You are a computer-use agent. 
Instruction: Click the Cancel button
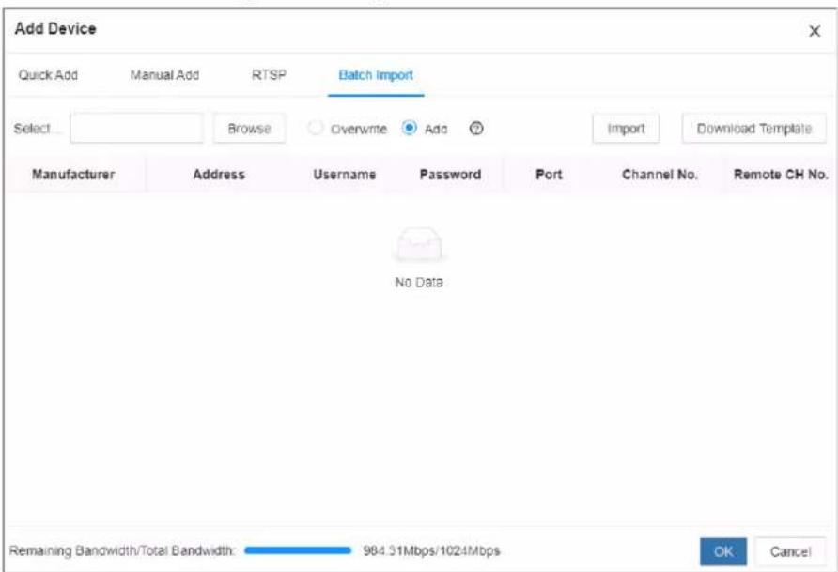click(790, 551)
